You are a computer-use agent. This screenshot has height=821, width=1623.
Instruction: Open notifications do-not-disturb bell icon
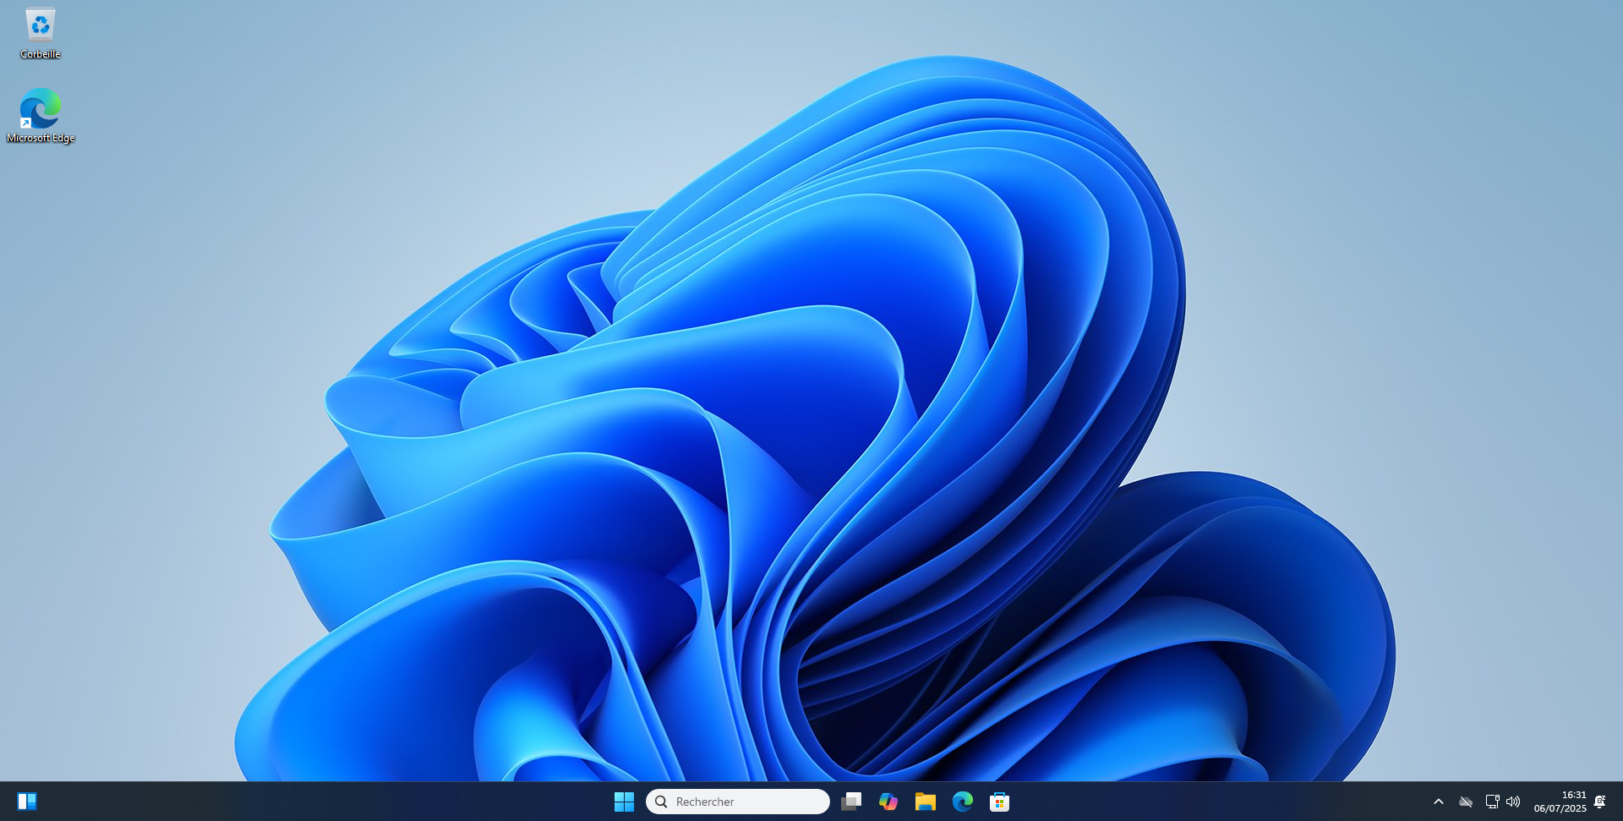point(1599,802)
